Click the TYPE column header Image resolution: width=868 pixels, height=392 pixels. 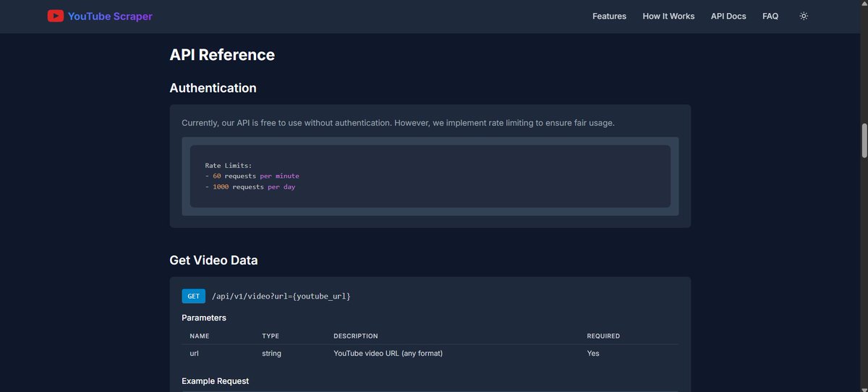pos(271,336)
